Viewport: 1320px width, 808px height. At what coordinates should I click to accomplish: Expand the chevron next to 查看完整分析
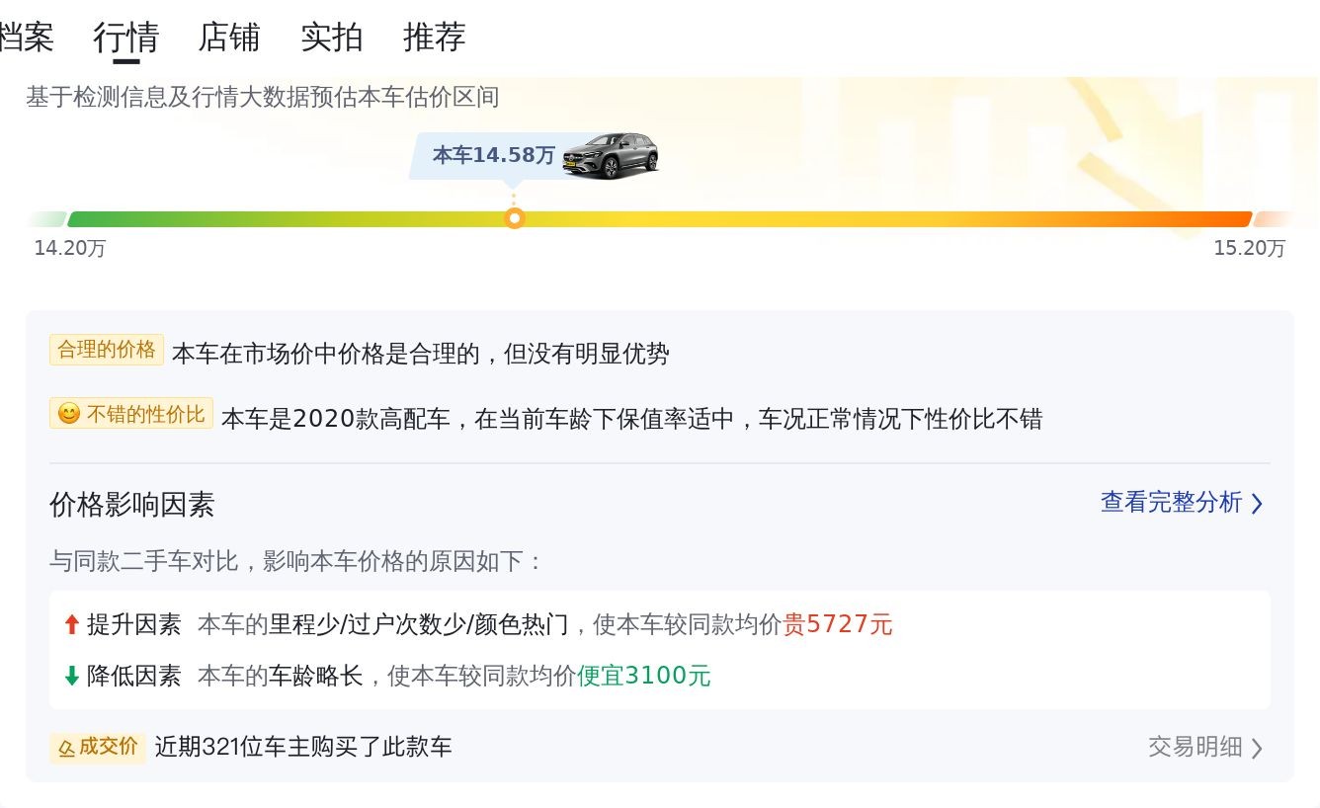(1257, 504)
